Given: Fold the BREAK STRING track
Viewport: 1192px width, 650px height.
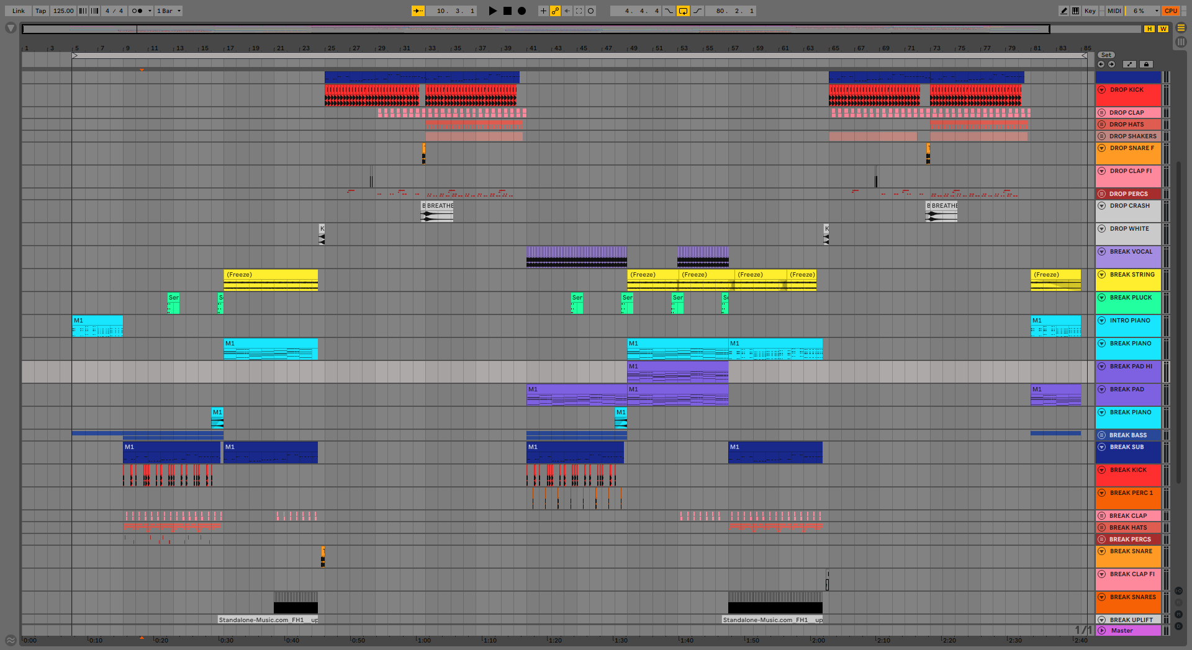Looking at the screenshot, I should pos(1101,275).
